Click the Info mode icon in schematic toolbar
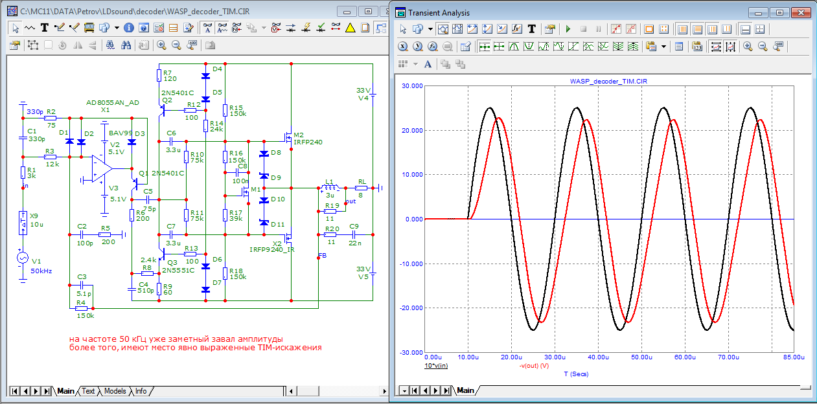817x404 pixels. 128,28
